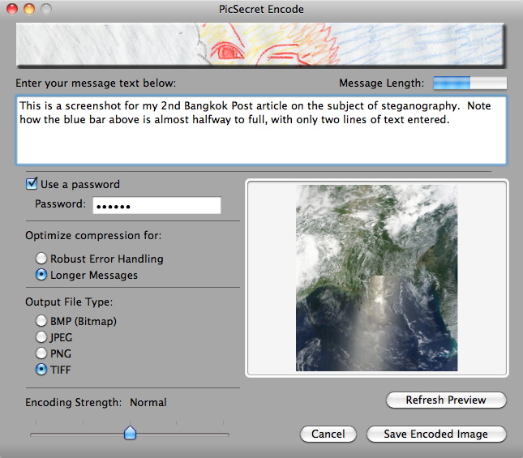This screenshot has width=523, height=458.
Task: Focus the Password input field
Action: point(156,205)
